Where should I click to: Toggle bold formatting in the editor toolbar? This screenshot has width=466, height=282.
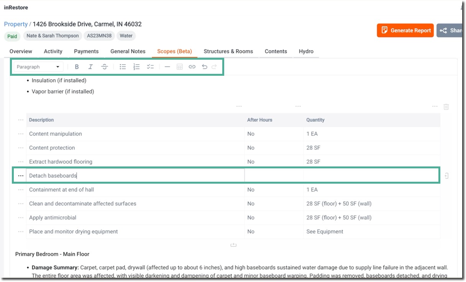[77, 67]
